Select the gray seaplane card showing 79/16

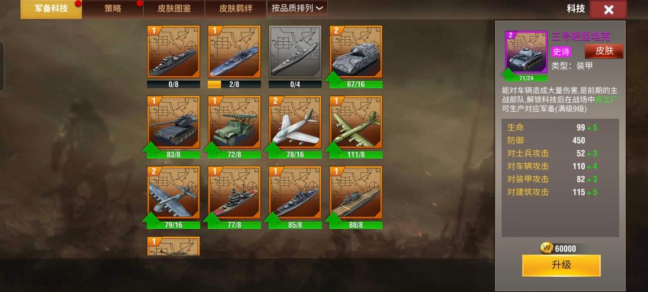point(174,193)
